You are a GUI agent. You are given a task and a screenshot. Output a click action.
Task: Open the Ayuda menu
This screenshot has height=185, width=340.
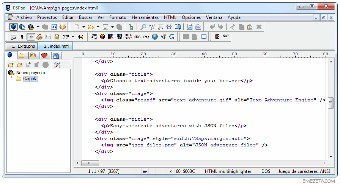pos(234,17)
